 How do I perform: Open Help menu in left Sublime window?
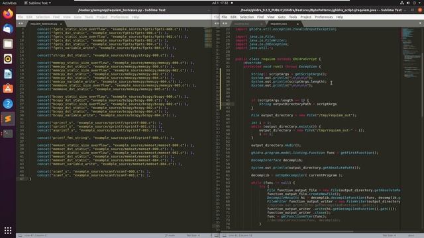(135, 17)
